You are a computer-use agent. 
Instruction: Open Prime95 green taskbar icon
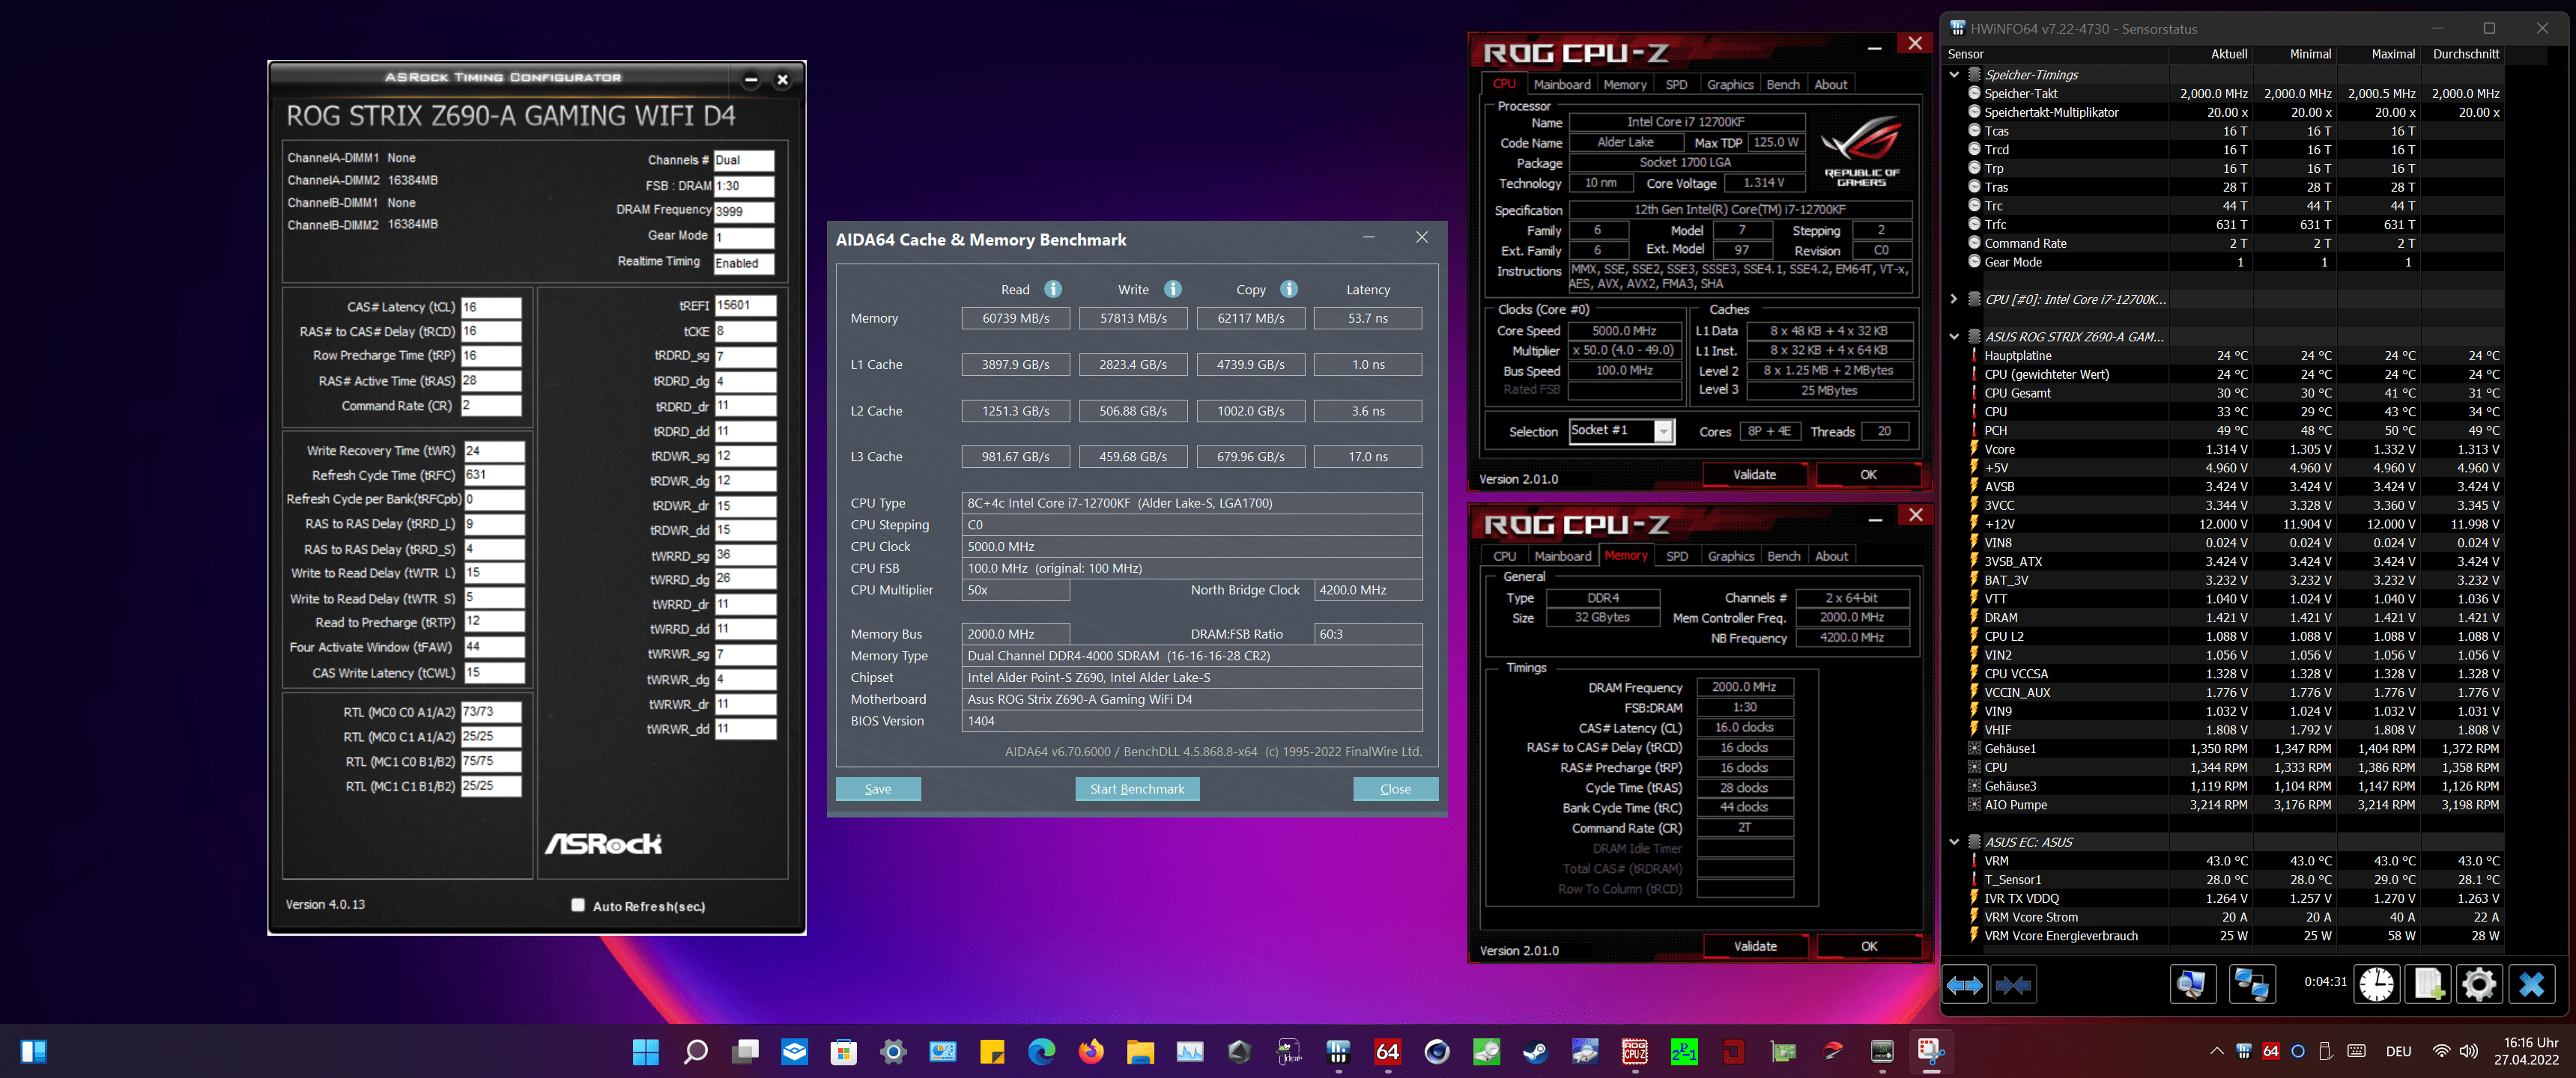pyautogui.click(x=1685, y=1051)
